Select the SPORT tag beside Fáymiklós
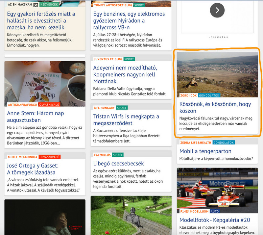The height and width of the screenshot is (235, 263). pyautogui.click(x=118, y=155)
